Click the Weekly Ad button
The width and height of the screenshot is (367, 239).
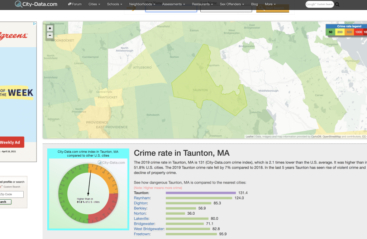12,142
